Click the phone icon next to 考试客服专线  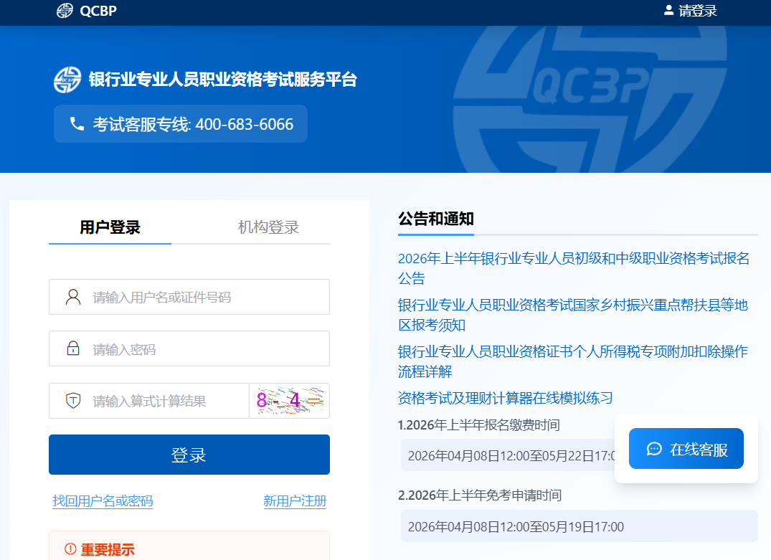[x=77, y=124]
